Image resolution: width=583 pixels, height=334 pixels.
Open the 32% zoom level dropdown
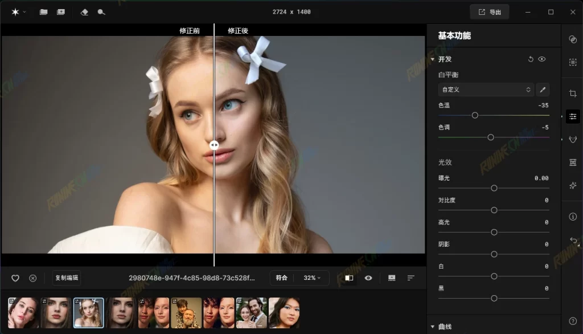[x=312, y=278]
